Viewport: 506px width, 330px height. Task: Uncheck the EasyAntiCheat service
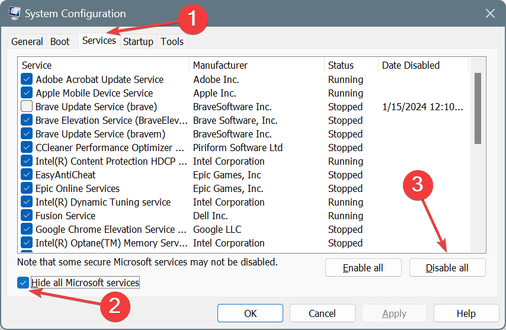click(x=27, y=175)
